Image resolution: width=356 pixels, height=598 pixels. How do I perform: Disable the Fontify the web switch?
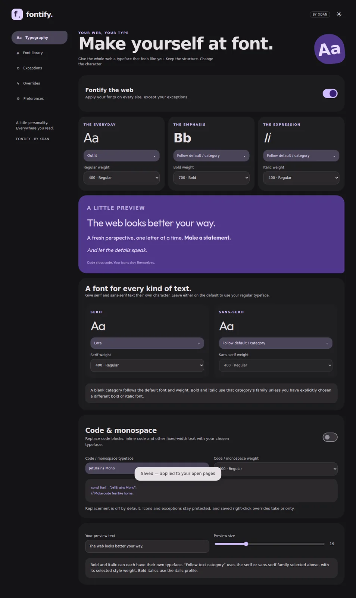[330, 93]
